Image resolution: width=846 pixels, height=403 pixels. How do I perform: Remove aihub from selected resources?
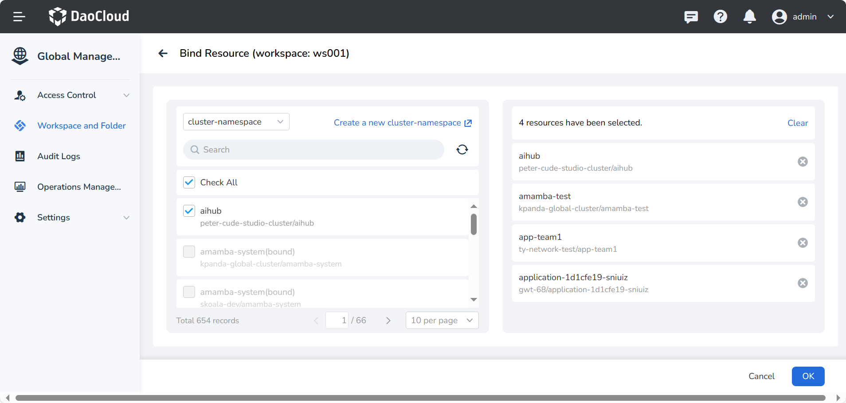(x=803, y=162)
